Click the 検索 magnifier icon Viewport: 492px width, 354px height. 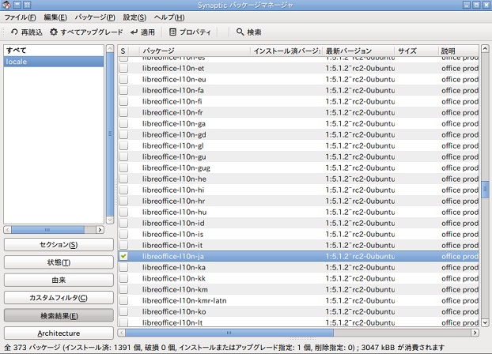click(x=240, y=32)
